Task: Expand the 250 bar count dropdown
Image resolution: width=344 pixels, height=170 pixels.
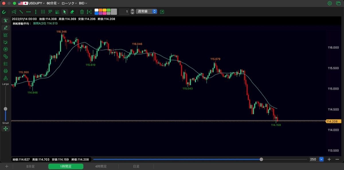Action: tap(321, 159)
